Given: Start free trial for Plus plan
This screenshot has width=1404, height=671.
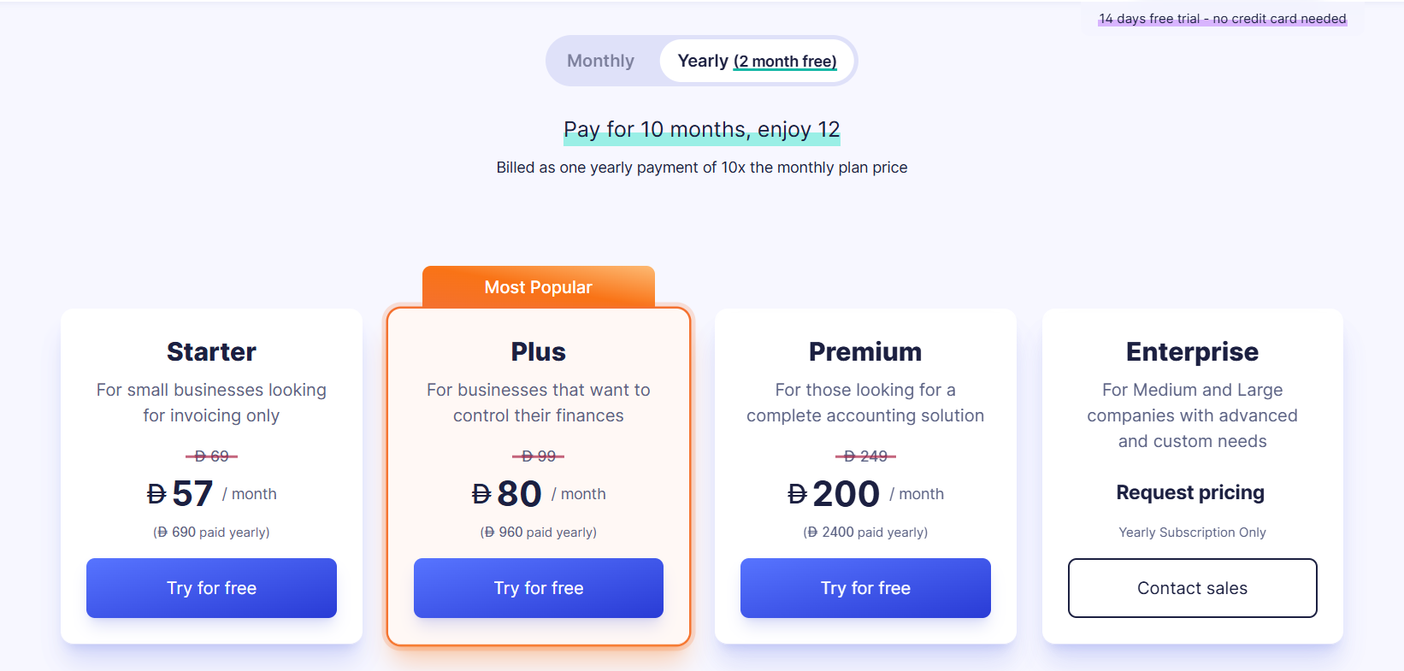Looking at the screenshot, I should point(539,588).
